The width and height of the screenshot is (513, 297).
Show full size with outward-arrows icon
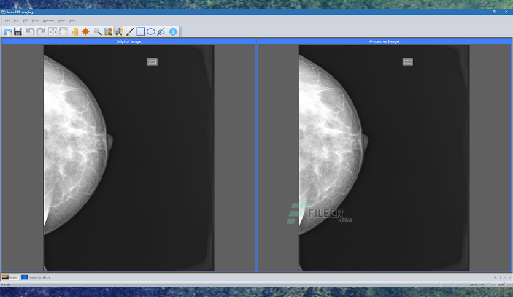[63, 31]
